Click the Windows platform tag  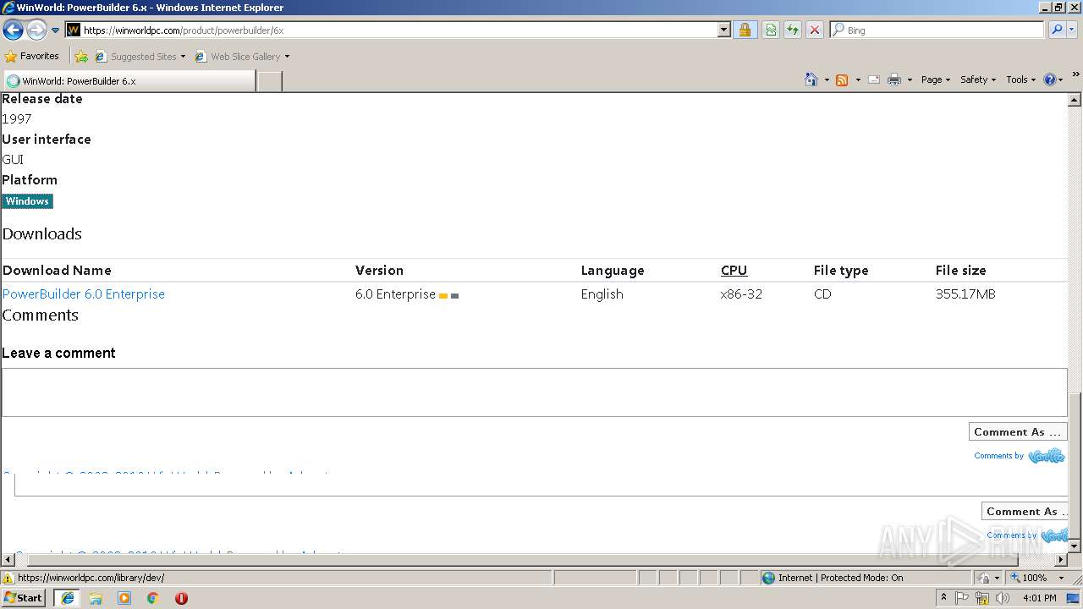27,201
